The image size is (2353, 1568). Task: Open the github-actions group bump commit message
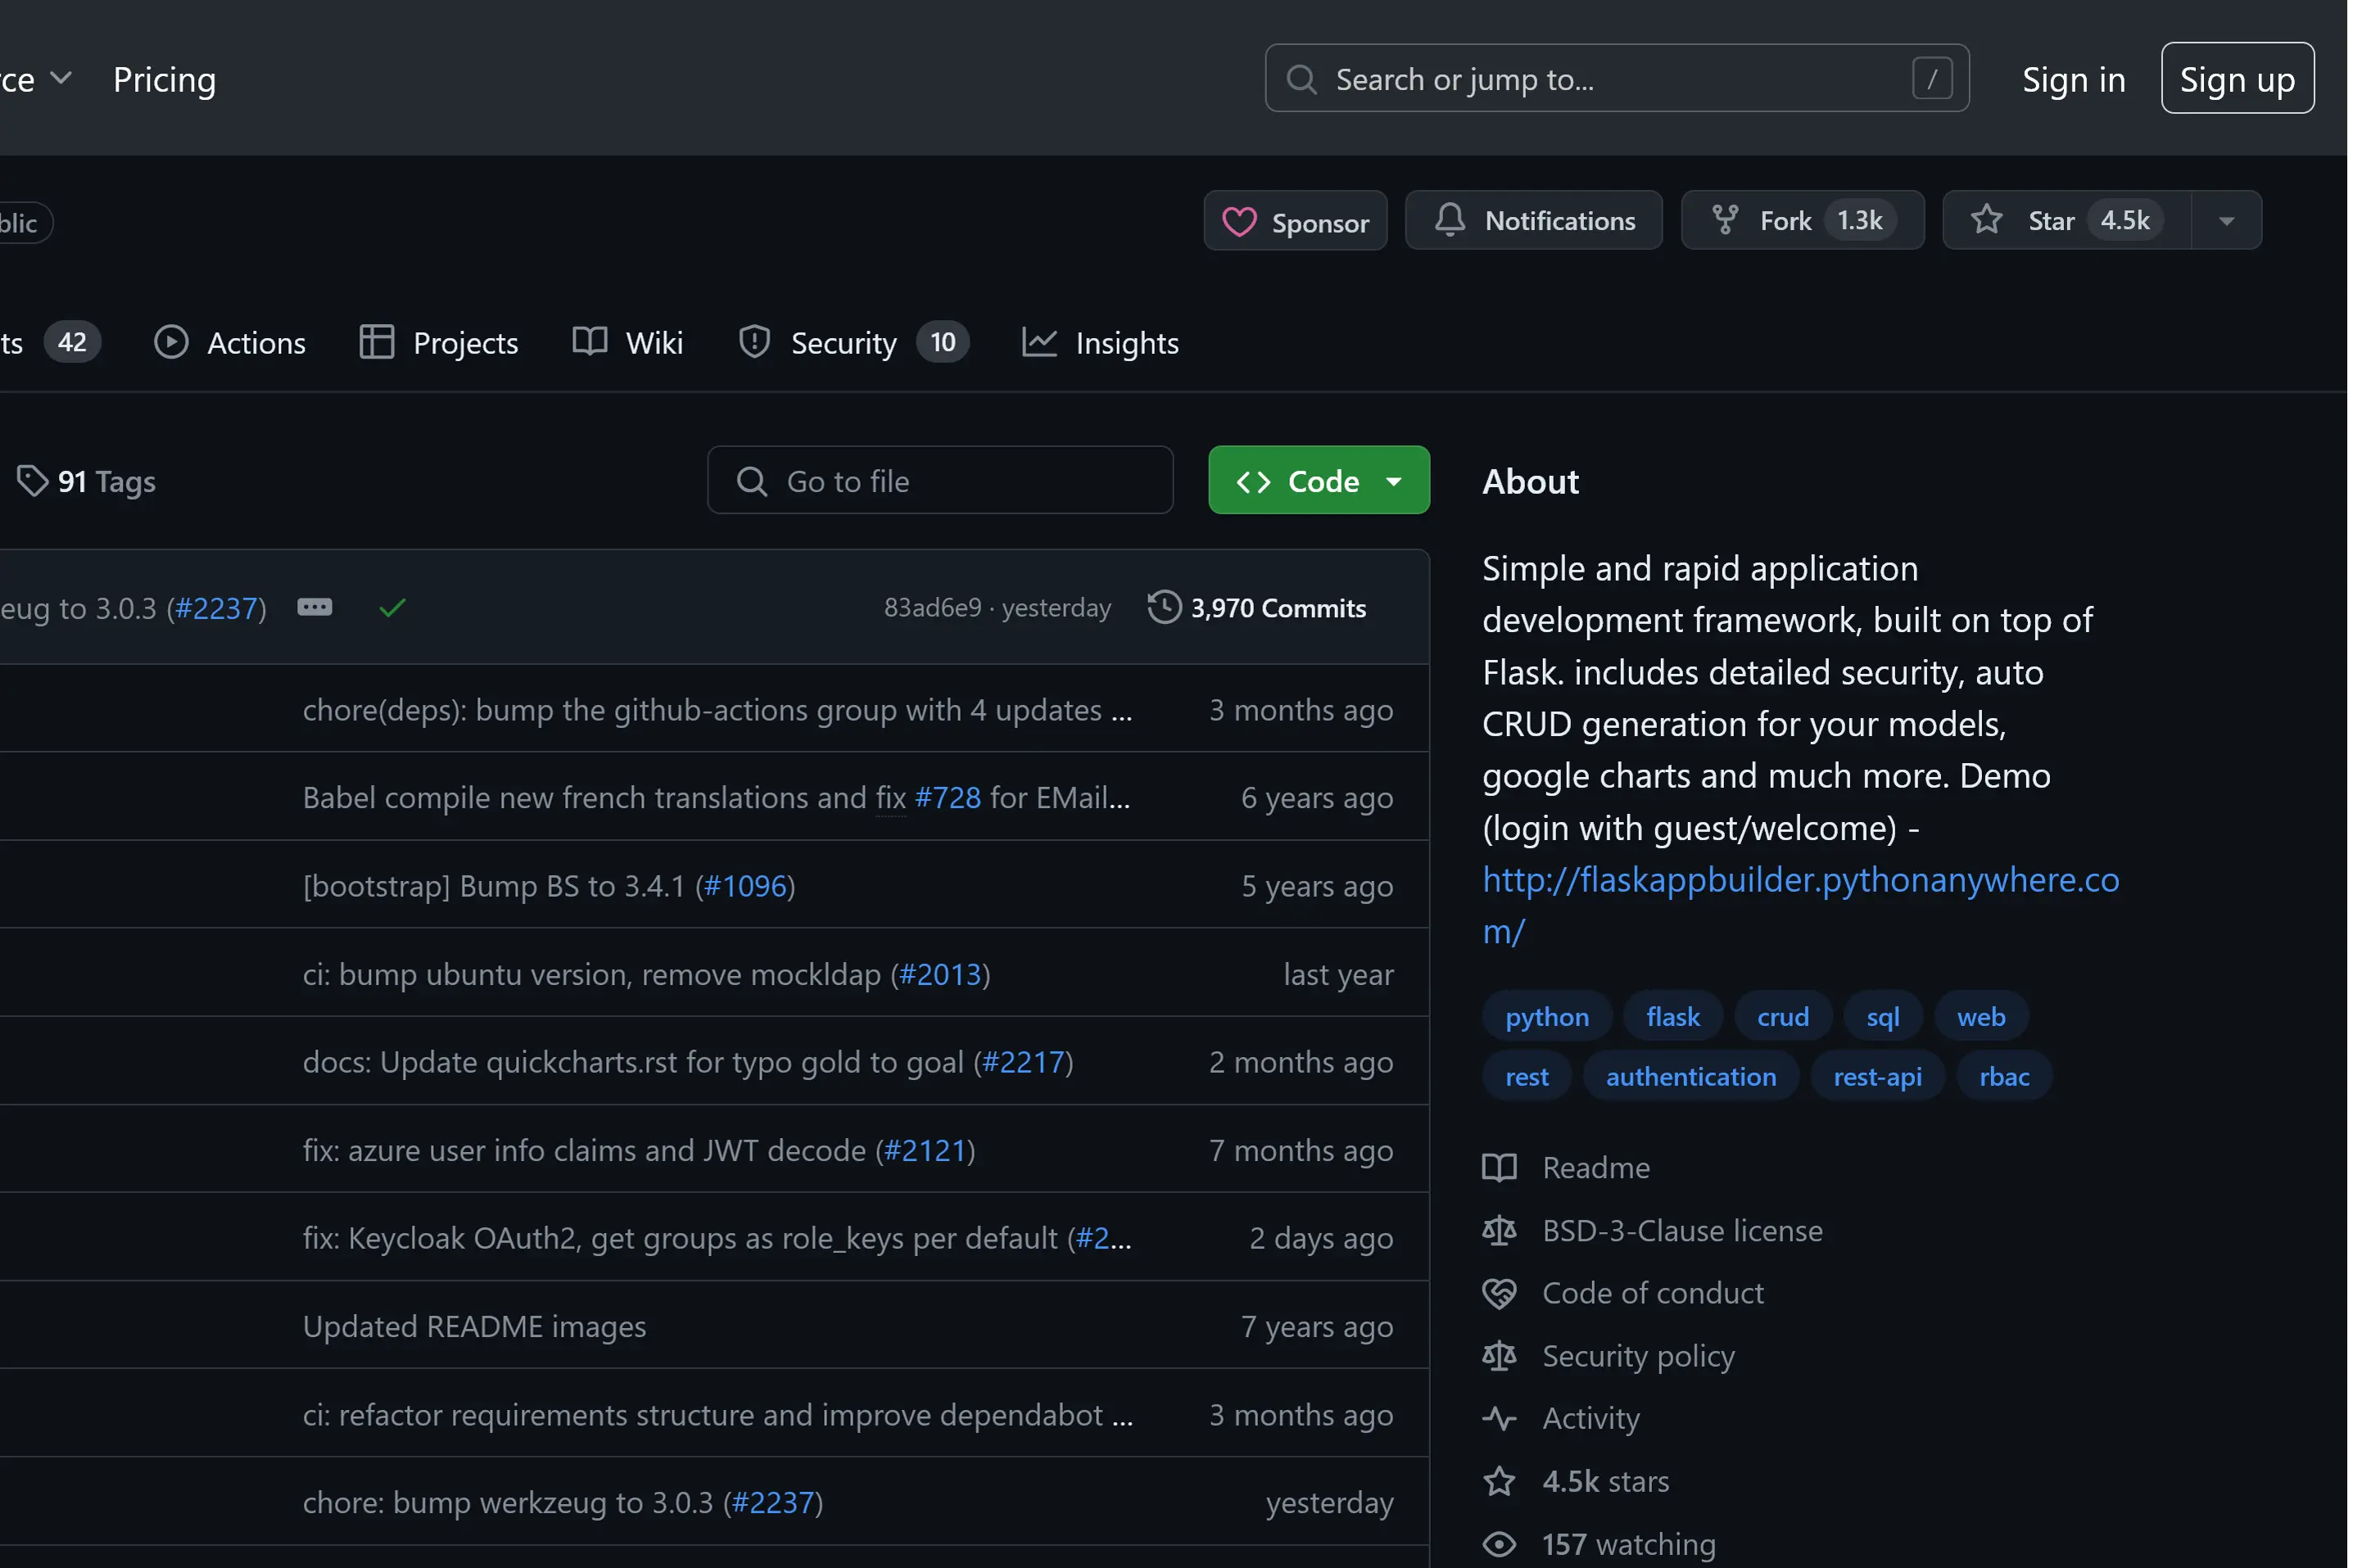pos(717,710)
